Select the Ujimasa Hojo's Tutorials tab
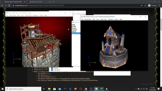 tap(13, 2)
